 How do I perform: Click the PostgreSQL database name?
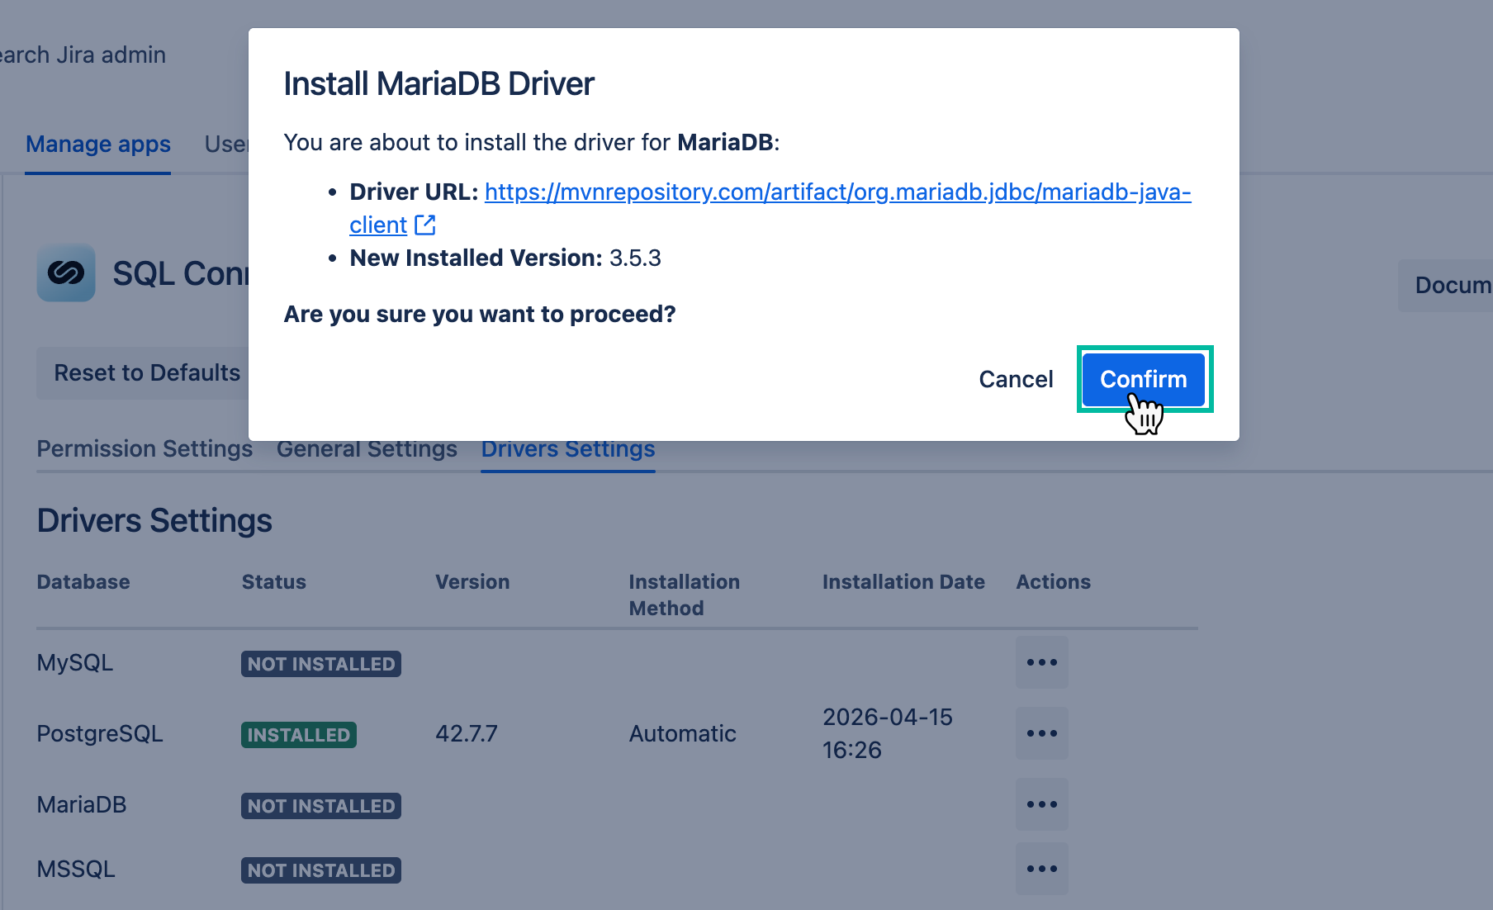tap(100, 733)
